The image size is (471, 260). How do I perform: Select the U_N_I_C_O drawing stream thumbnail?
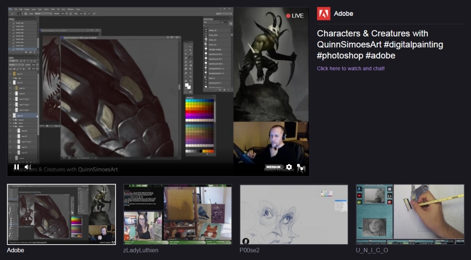click(410, 214)
